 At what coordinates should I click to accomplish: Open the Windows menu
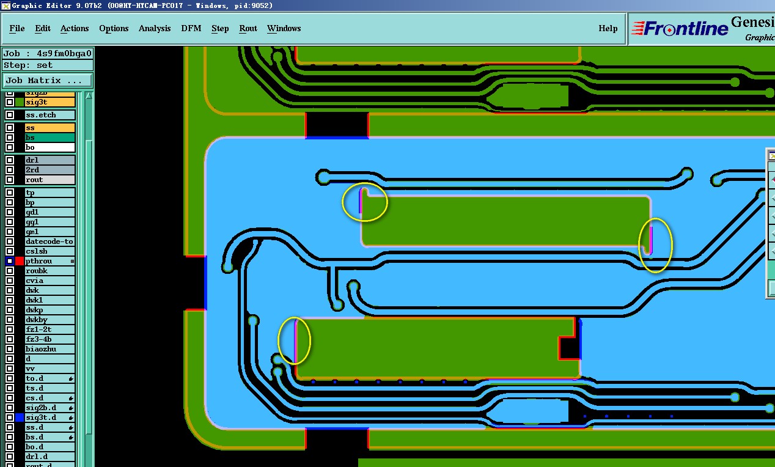284,28
